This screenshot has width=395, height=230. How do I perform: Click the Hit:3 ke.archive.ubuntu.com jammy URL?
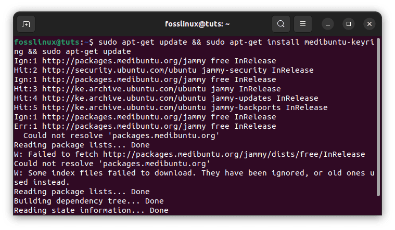click(x=124, y=89)
